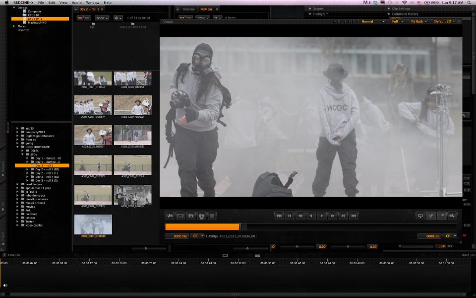Click the loop playback icon
Screen dimensions: 476x298
coord(180,216)
